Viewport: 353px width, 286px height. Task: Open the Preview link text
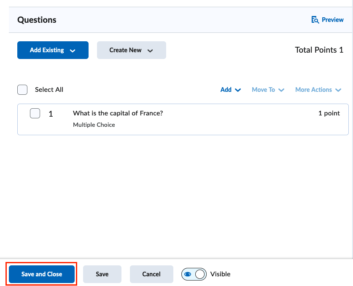[332, 20]
